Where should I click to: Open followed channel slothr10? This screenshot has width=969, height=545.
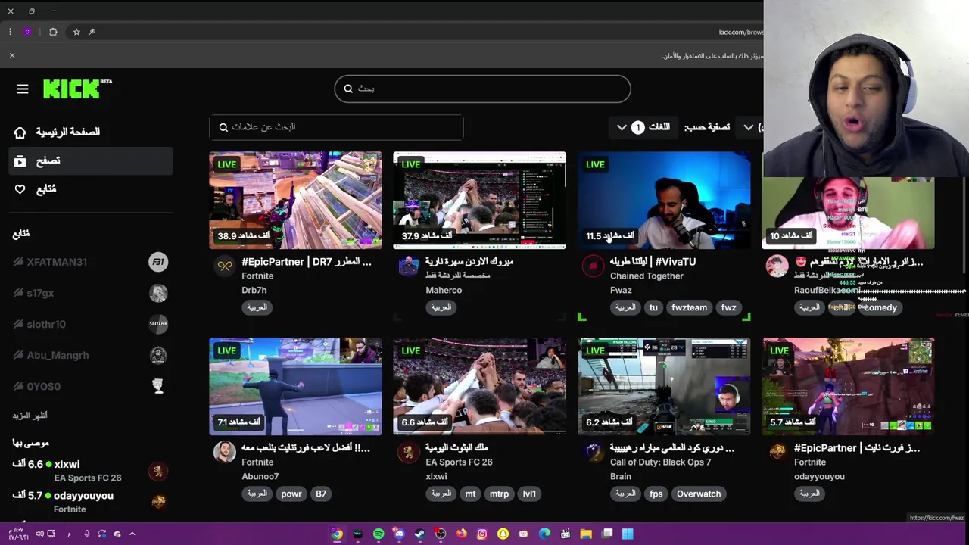click(x=91, y=324)
